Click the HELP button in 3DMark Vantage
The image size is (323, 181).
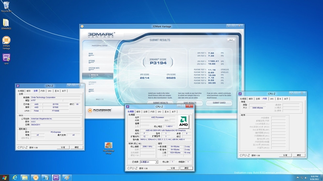[x=231, y=40]
